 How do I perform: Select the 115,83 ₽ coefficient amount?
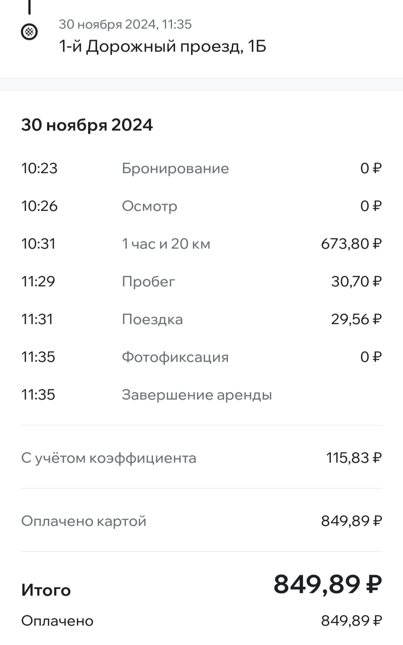click(x=354, y=458)
